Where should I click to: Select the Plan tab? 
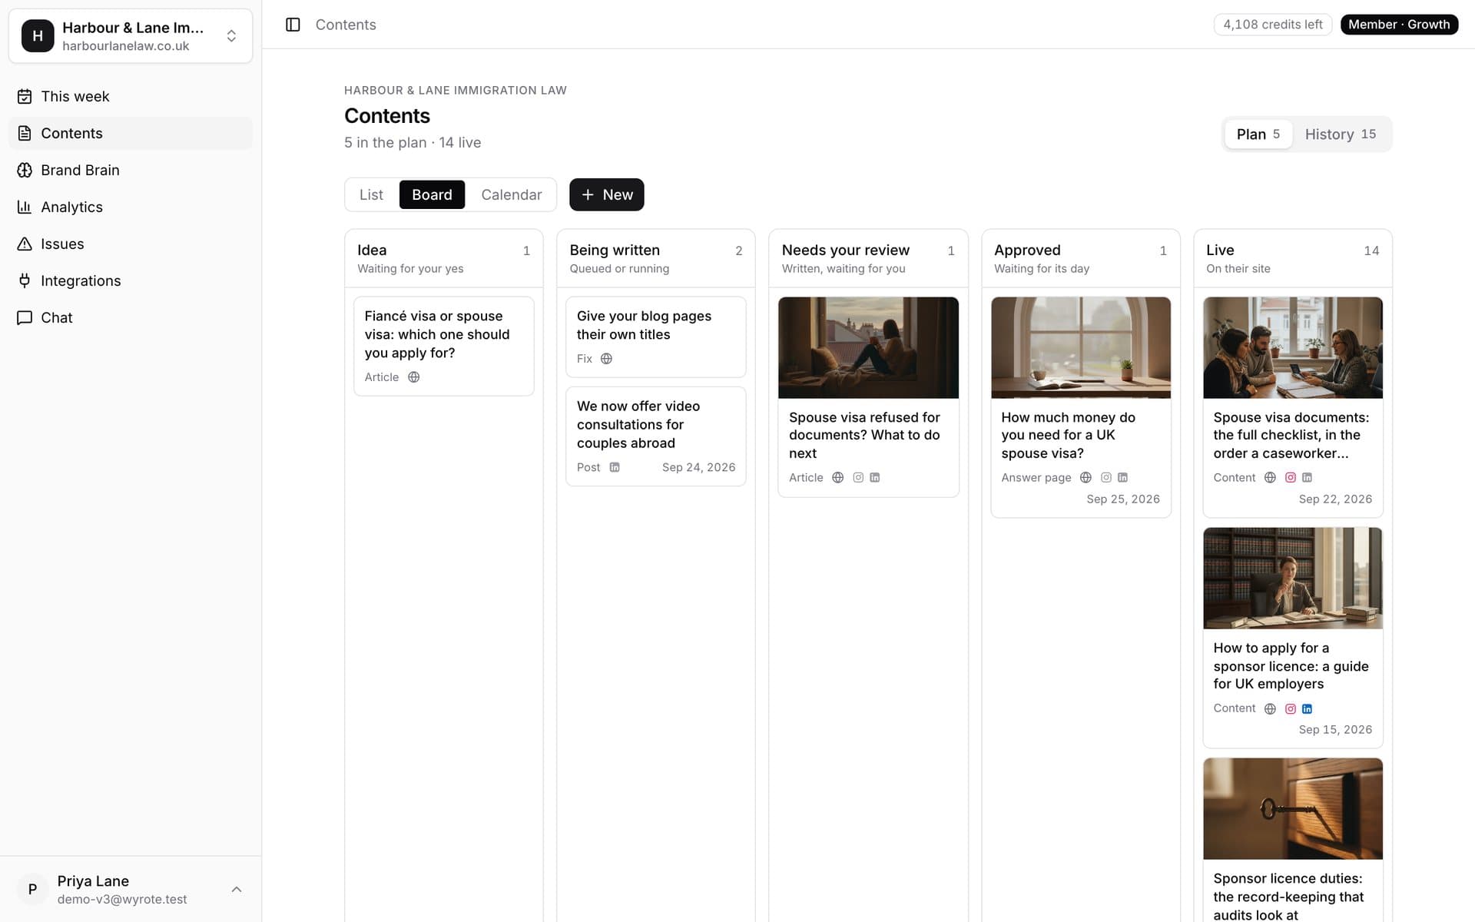1258,134
